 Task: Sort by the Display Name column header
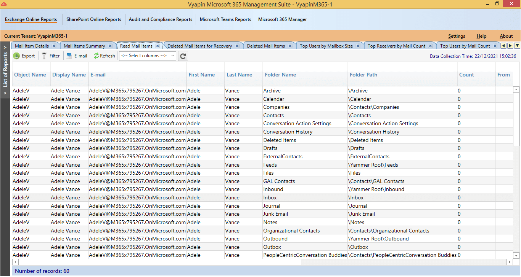point(69,75)
